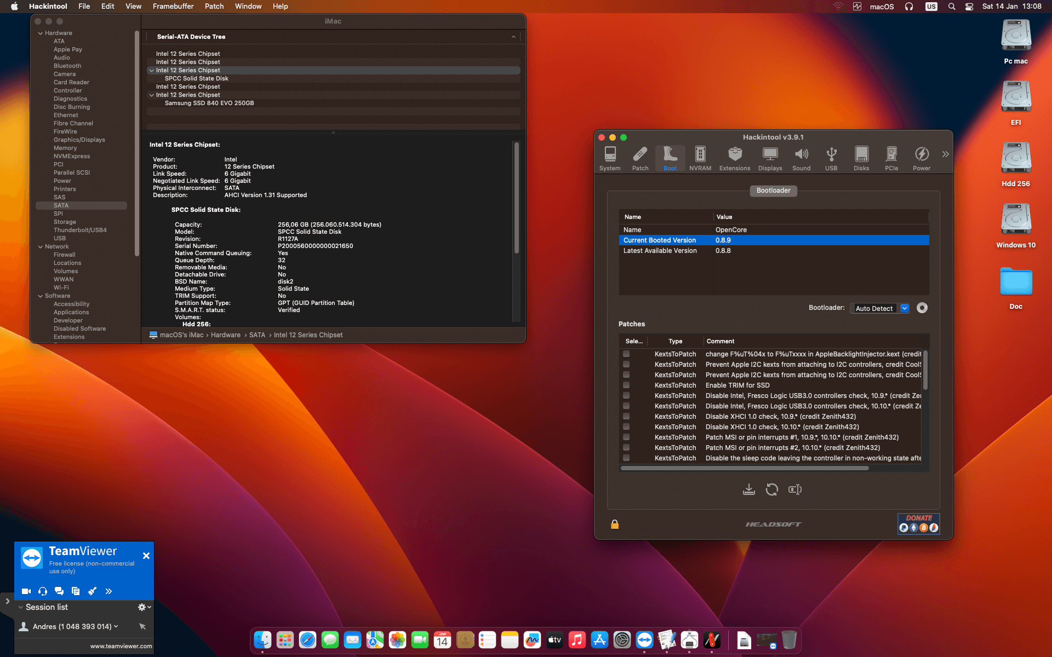This screenshot has width=1052, height=657.
Task: Open the Extensions toolbar icon
Action: tap(735, 159)
